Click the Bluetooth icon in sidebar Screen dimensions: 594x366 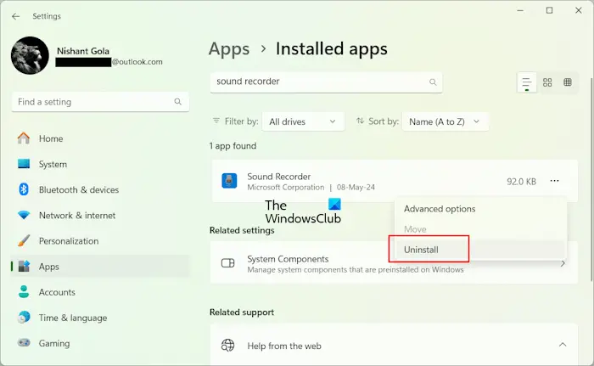24,189
